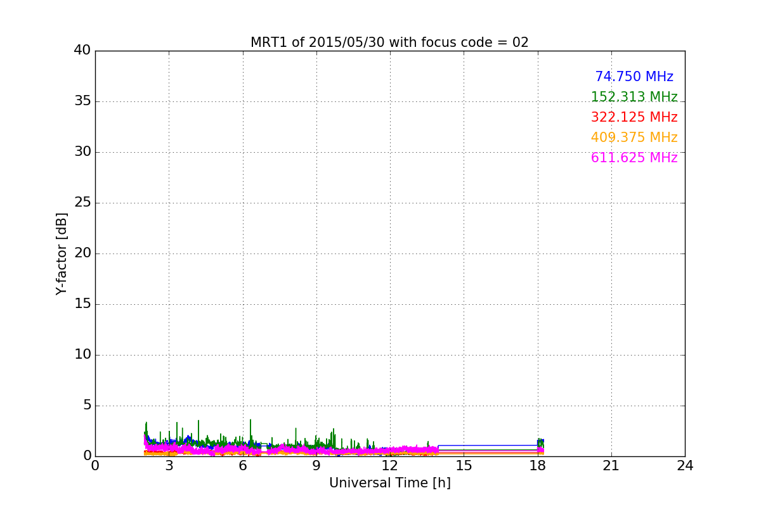This screenshot has height=507, width=761.
Task: Click the x-axis tick label 24
Action: (x=685, y=466)
